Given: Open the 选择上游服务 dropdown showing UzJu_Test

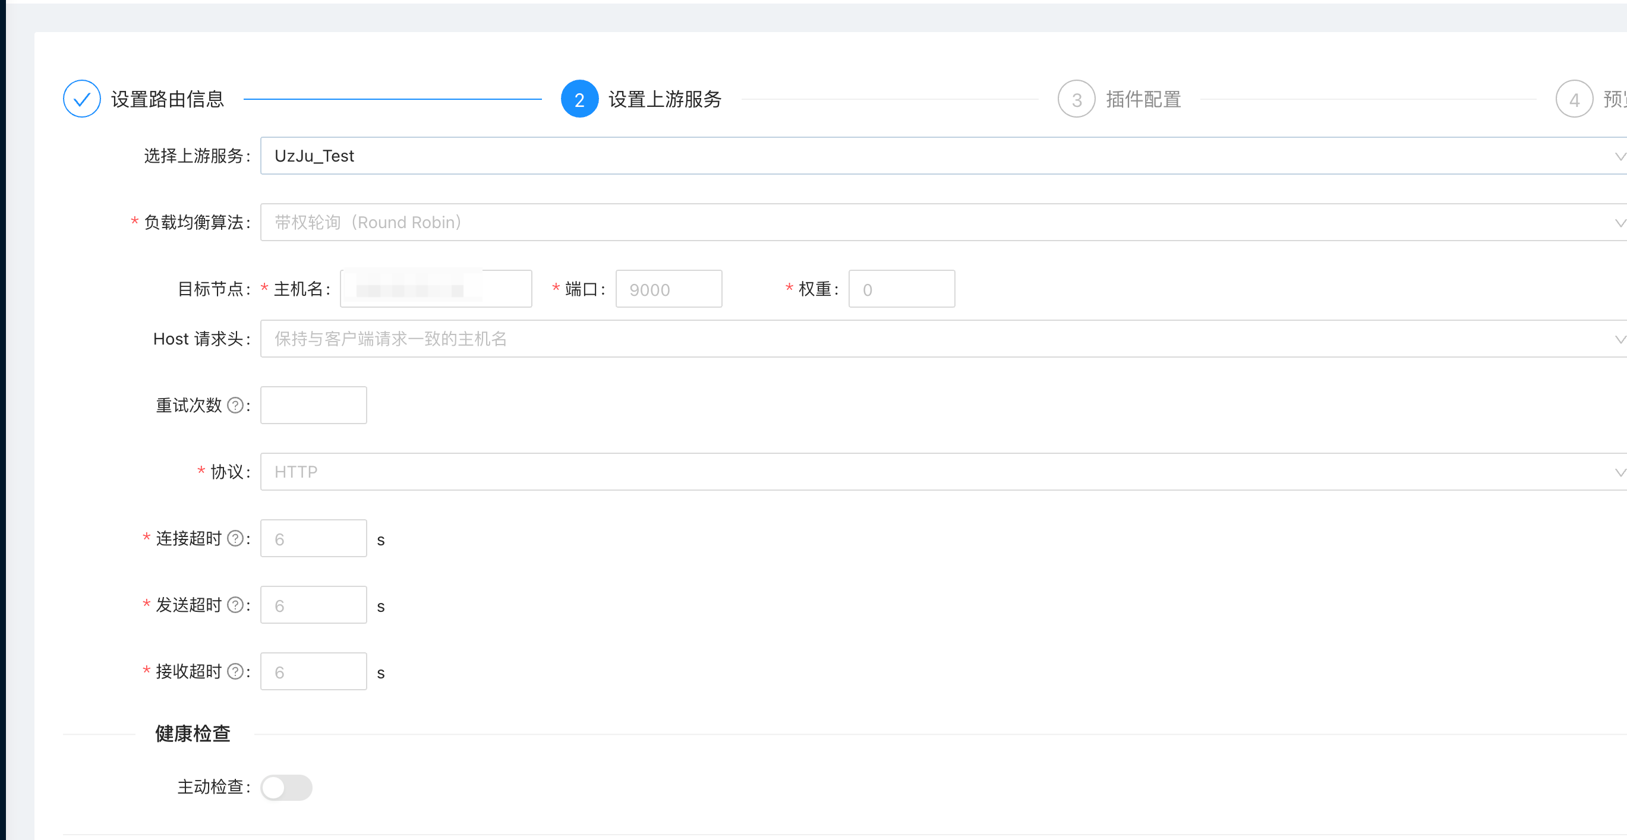Looking at the screenshot, I should tap(941, 156).
